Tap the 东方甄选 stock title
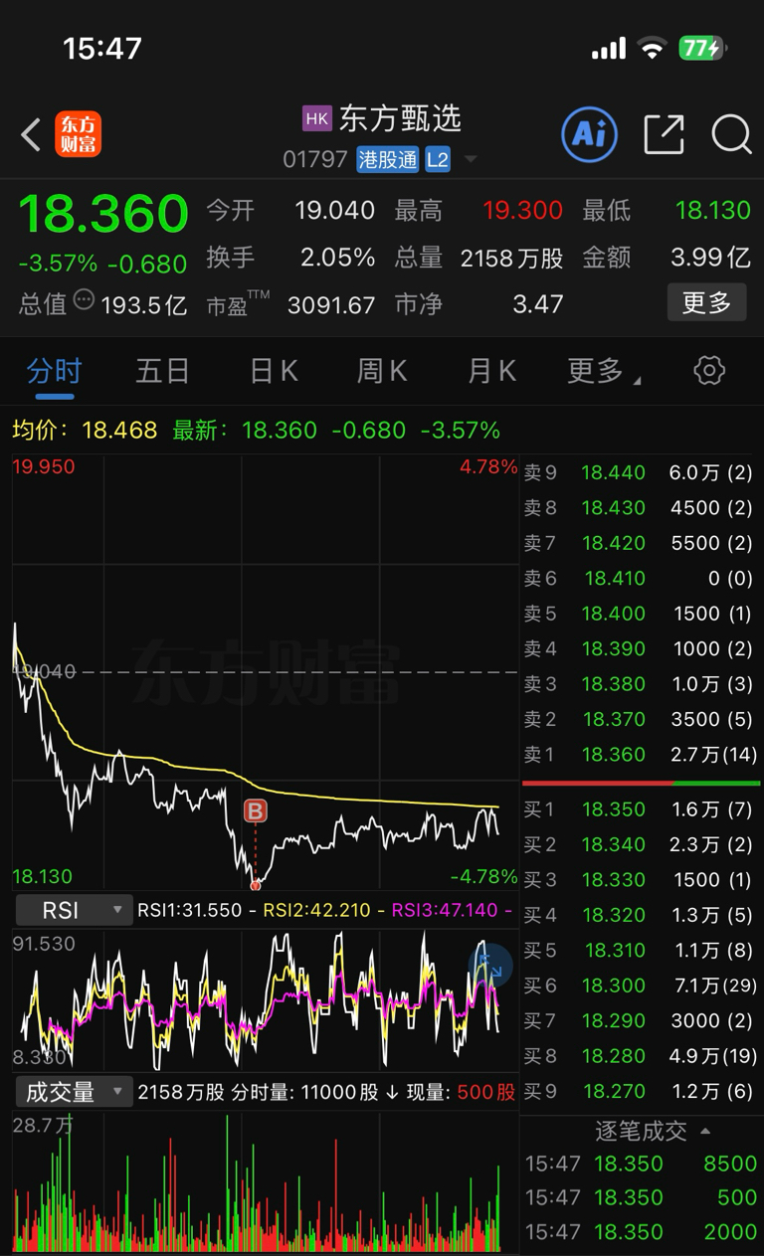The height and width of the screenshot is (1256, 764). pos(400,119)
